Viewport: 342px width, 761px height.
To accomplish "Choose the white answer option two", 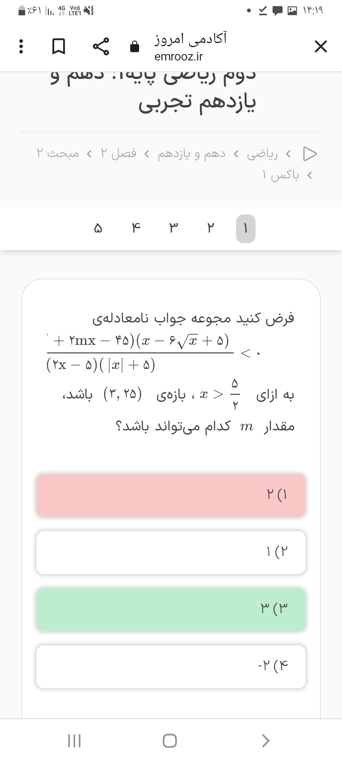I will [x=171, y=553].
